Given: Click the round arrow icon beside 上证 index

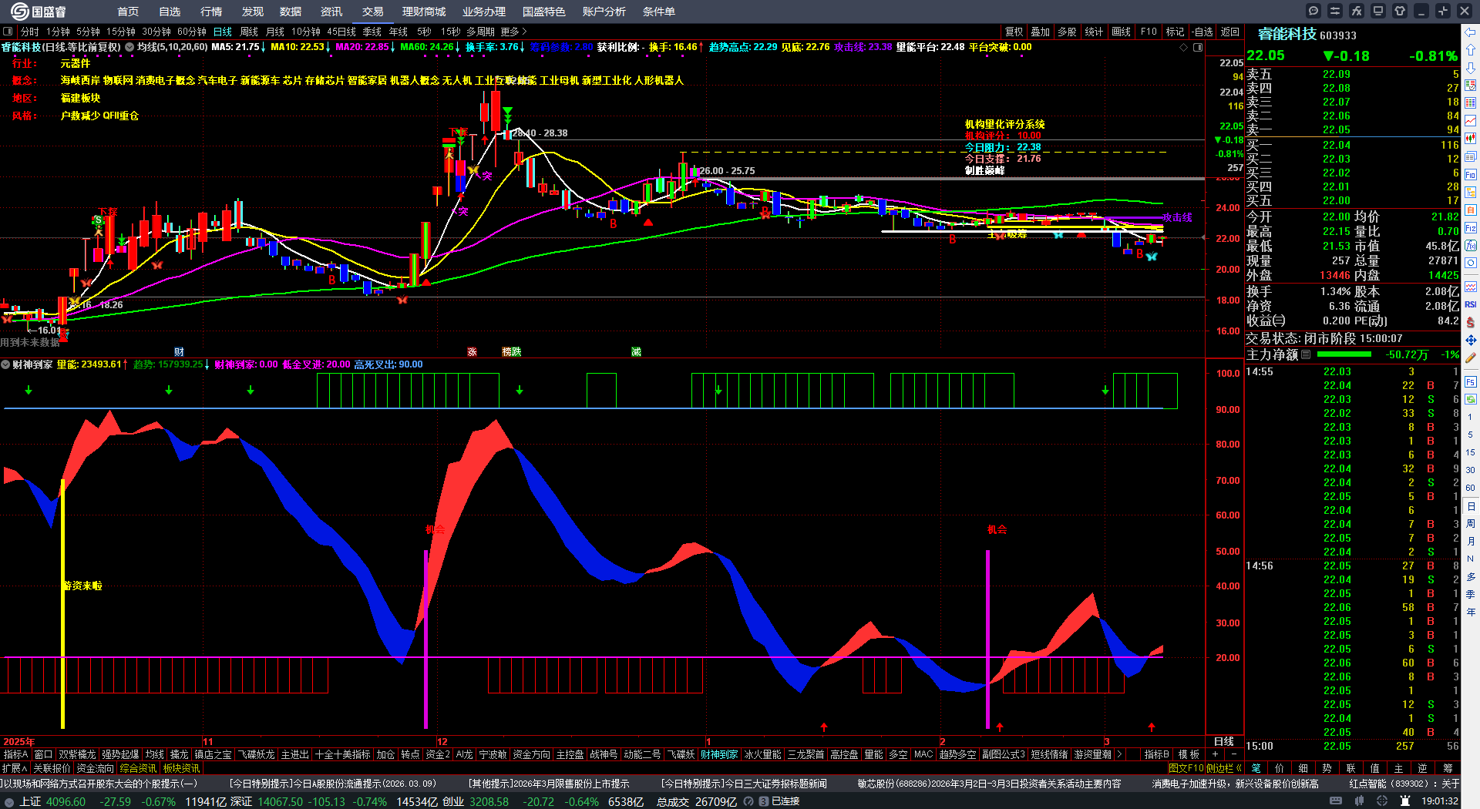Looking at the screenshot, I should [x=9, y=802].
